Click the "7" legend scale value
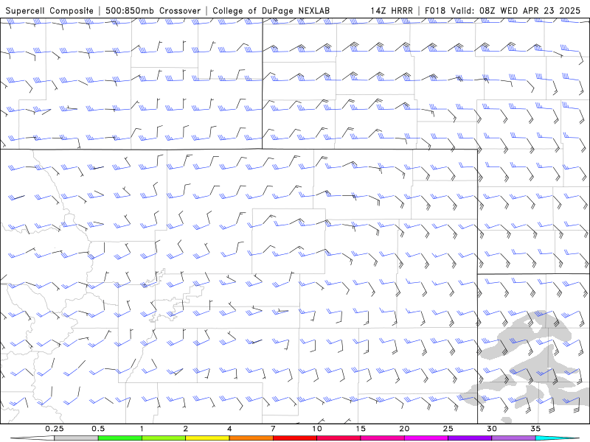 273,429
